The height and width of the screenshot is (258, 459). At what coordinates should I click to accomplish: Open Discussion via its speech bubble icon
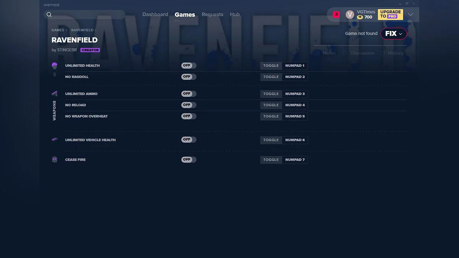point(345,53)
